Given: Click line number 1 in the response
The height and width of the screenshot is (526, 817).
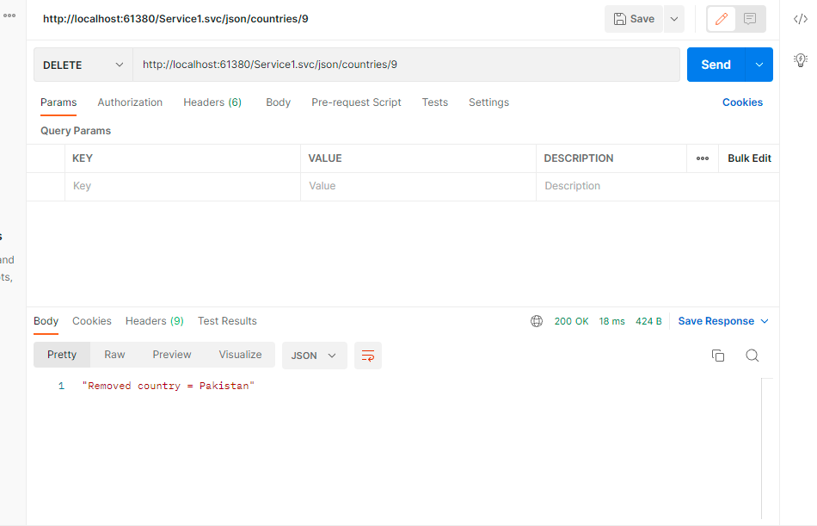Looking at the screenshot, I should [61, 386].
